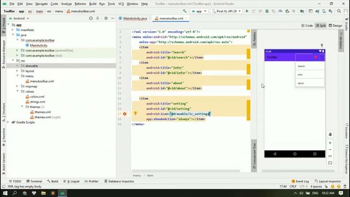
Task: Select the menutoolbar.xml editor tab
Action: (171, 19)
